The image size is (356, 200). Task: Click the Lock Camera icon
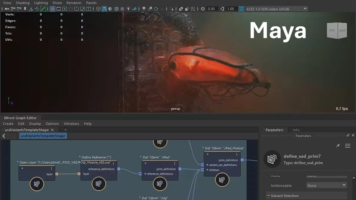pyautogui.click(x=13, y=9)
